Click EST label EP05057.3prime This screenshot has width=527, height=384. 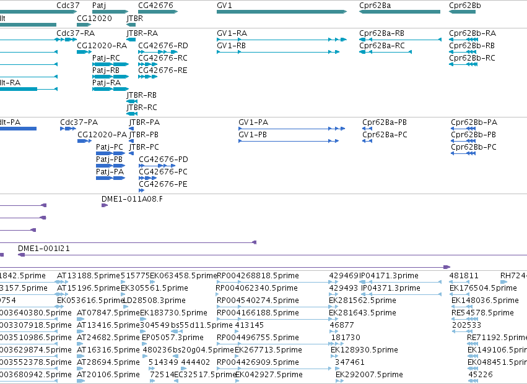click(x=173, y=338)
